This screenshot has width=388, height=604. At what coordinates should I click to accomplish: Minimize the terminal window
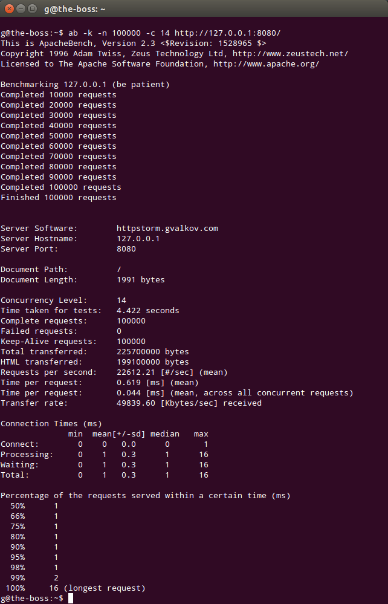click(21, 8)
